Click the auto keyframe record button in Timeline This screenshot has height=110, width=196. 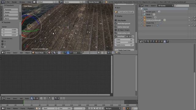[124, 108]
